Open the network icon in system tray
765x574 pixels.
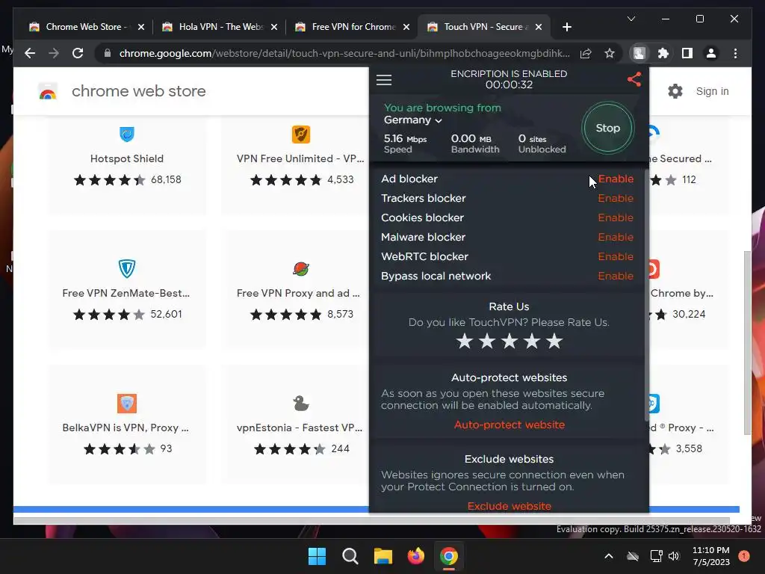pos(656,556)
